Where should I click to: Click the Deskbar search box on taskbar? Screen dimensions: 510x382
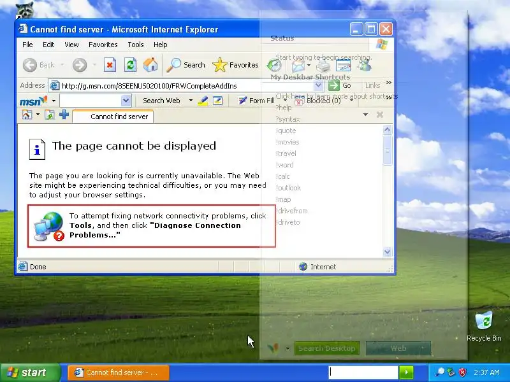click(x=363, y=372)
